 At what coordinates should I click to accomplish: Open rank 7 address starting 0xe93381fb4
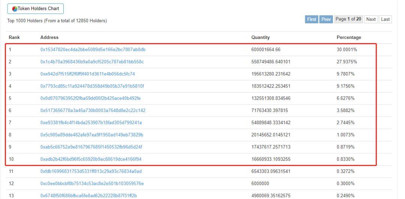tap(91, 123)
